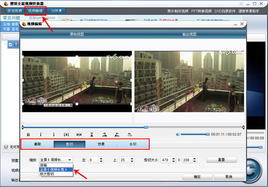Set clip start point with left bracket icon

point(41,134)
